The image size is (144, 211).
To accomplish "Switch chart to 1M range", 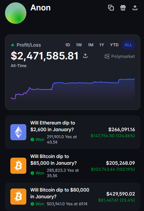I will click(x=91, y=45).
